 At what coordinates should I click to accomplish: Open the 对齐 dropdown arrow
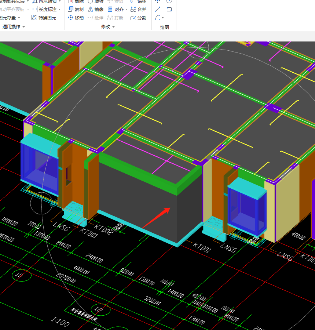127,10
